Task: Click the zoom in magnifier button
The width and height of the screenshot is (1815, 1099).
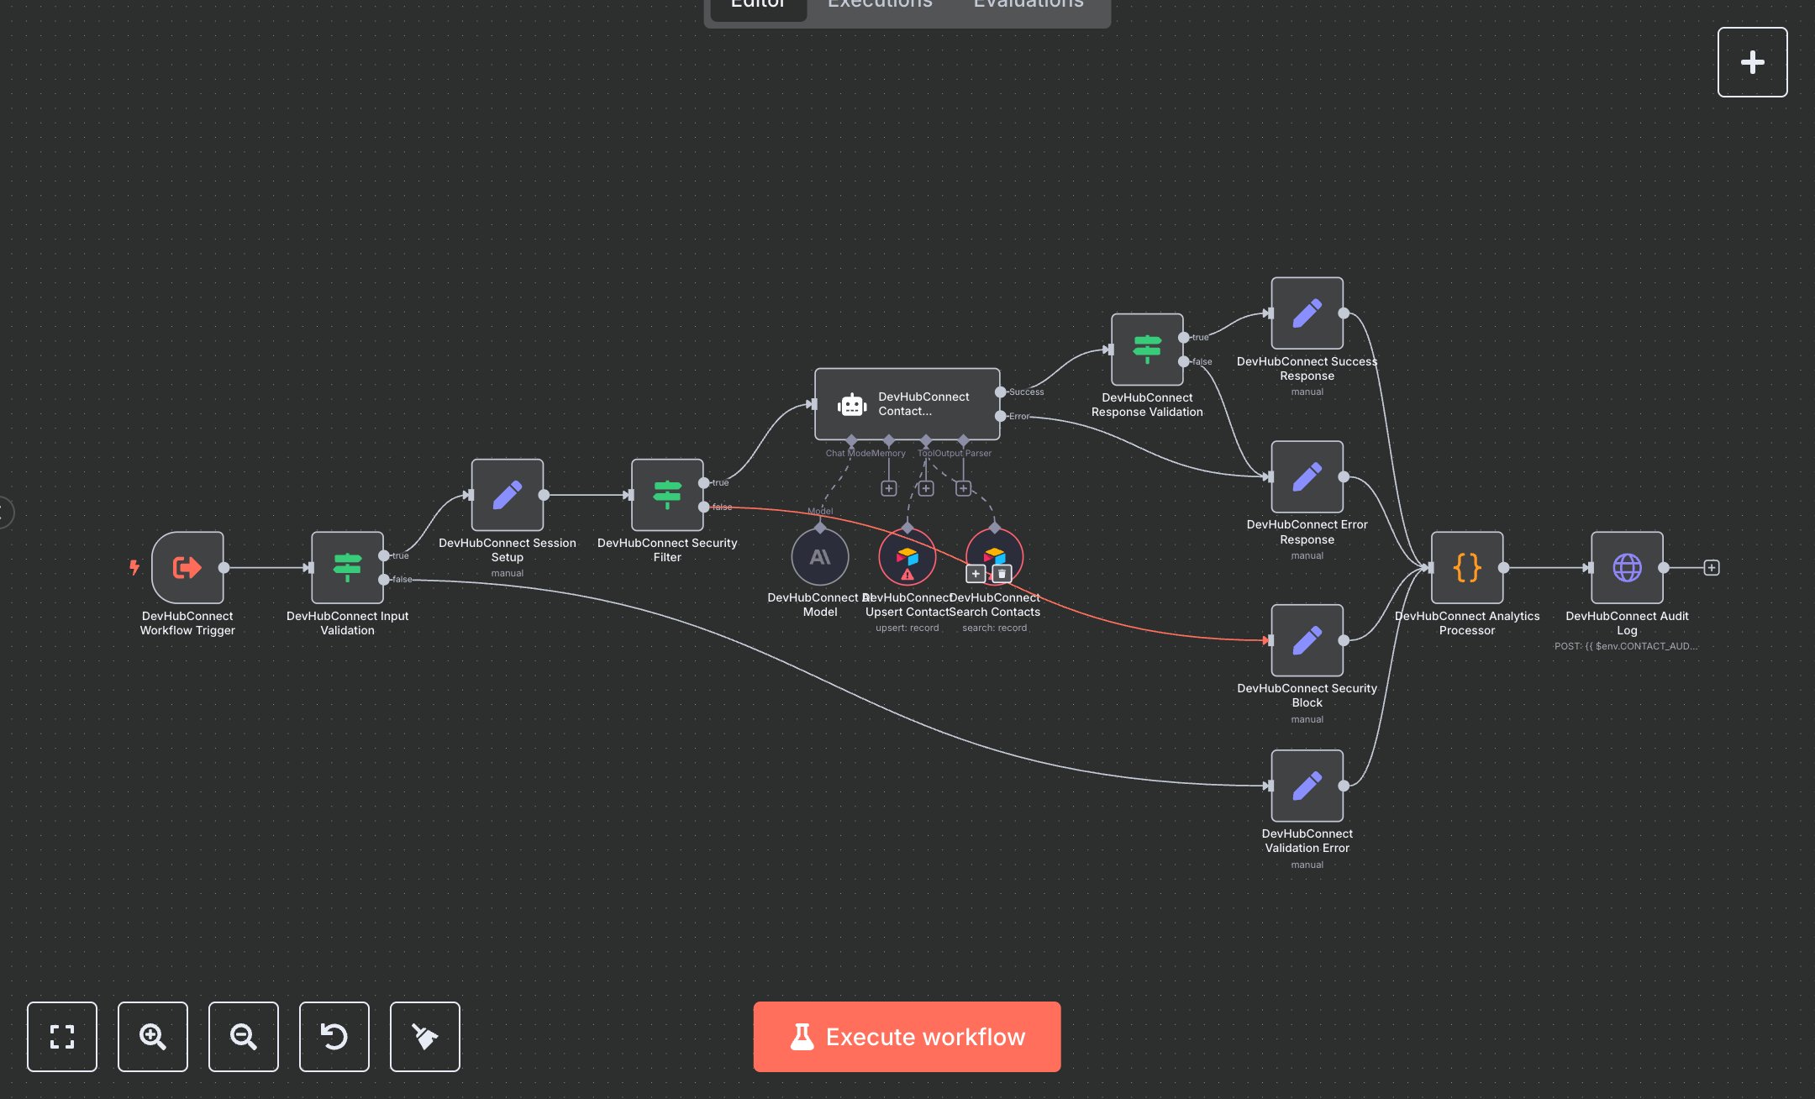Action: click(152, 1036)
